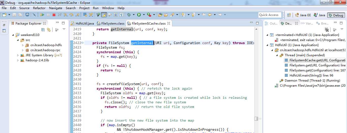Switch to HdfsUtil.java editor tab
The image size is (347, 133).
[x=83, y=23]
